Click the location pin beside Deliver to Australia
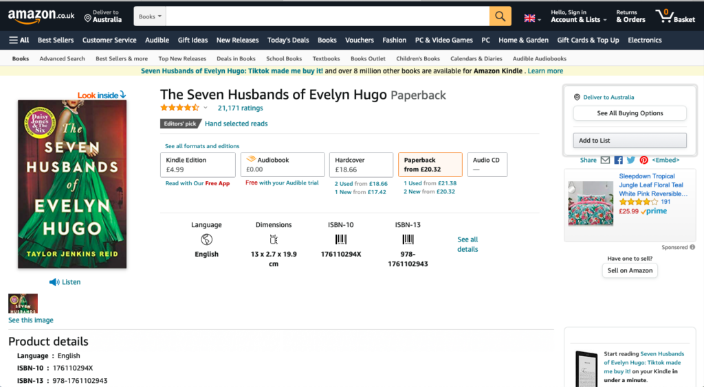 (87, 18)
